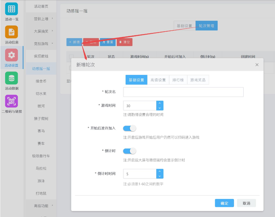Expand the 签到上墙 submenu
Image resolution: width=275 pixels, height=217 pixels.
(x=41, y=19)
